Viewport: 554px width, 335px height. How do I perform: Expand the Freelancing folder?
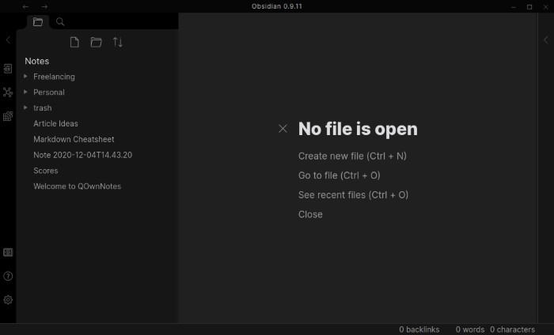point(26,77)
